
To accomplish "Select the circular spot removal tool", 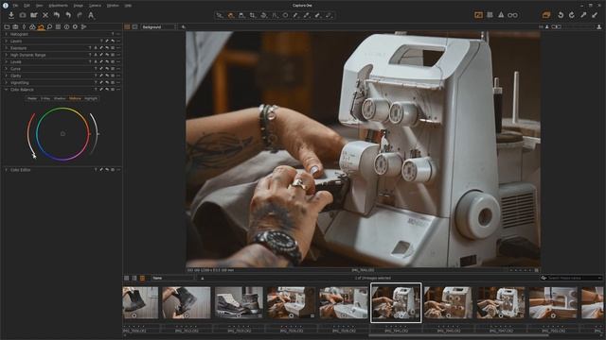I will pos(285,15).
